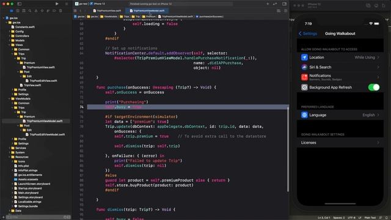Expand the Services folder
The image size is (391, 220).
tap(10, 148)
